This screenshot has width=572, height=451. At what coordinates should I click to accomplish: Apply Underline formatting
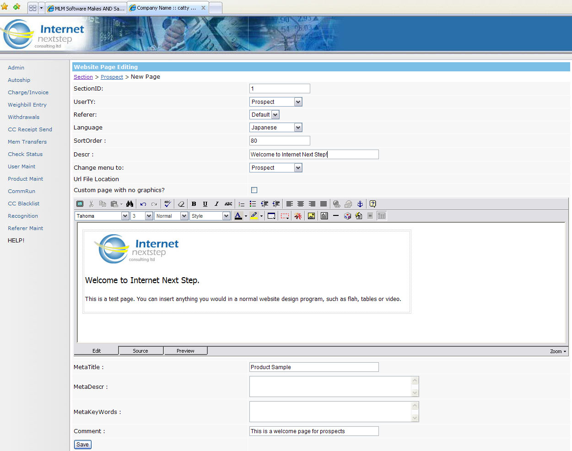pyautogui.click(x=205, y=204)
